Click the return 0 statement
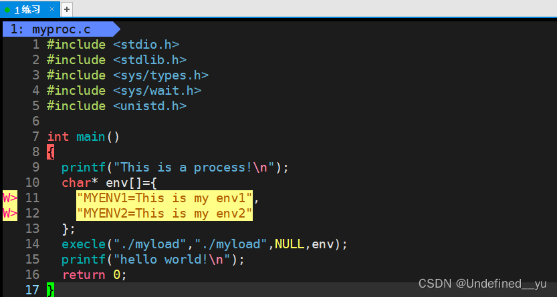557x297 pixels. coord(94,275)
